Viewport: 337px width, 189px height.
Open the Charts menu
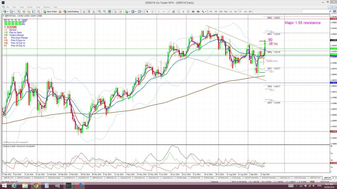(x=30, y=7)
